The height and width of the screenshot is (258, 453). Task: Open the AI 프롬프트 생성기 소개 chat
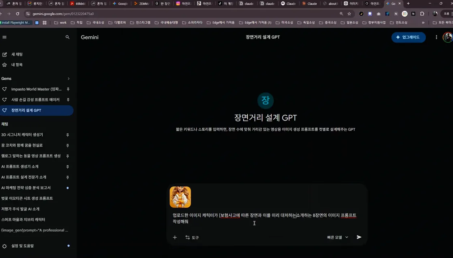click(20, 166)
